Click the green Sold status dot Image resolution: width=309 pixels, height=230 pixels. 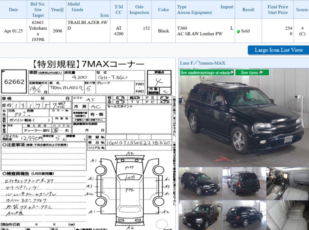[x=238, y=31]
